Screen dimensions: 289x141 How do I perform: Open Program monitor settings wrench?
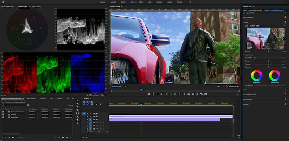point(227,86)
